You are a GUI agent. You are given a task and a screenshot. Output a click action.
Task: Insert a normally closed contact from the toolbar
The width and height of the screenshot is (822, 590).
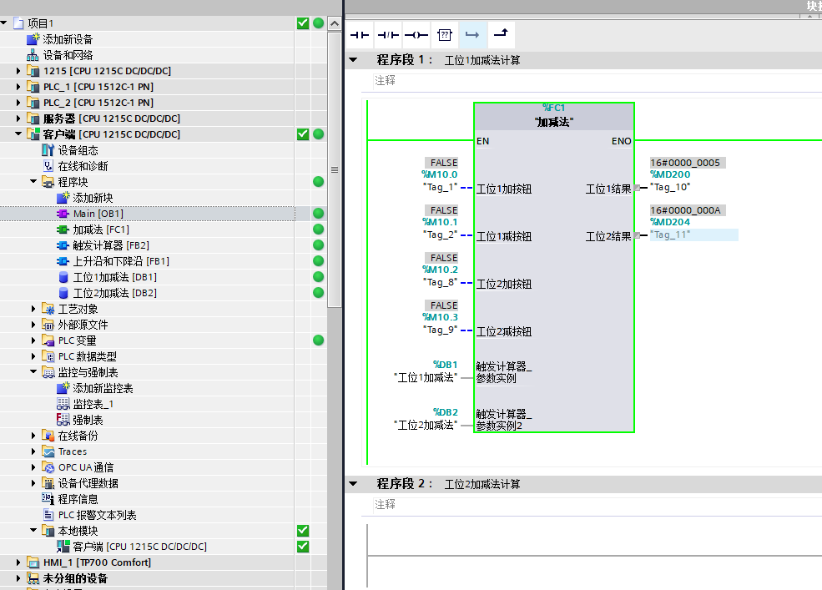[386, 34]
